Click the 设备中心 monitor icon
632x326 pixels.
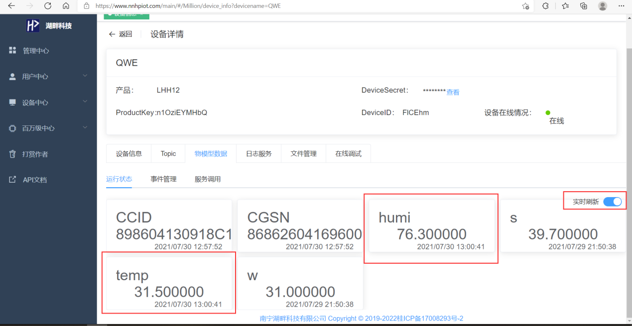13,102
